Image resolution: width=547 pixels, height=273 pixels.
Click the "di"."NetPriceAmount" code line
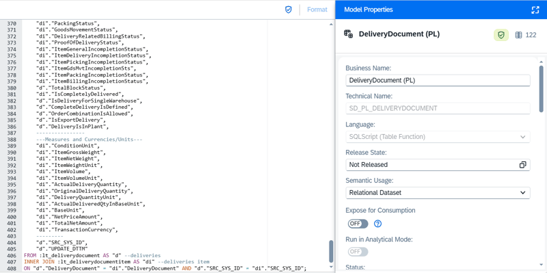pyautogui.click(x=69, y=216)
